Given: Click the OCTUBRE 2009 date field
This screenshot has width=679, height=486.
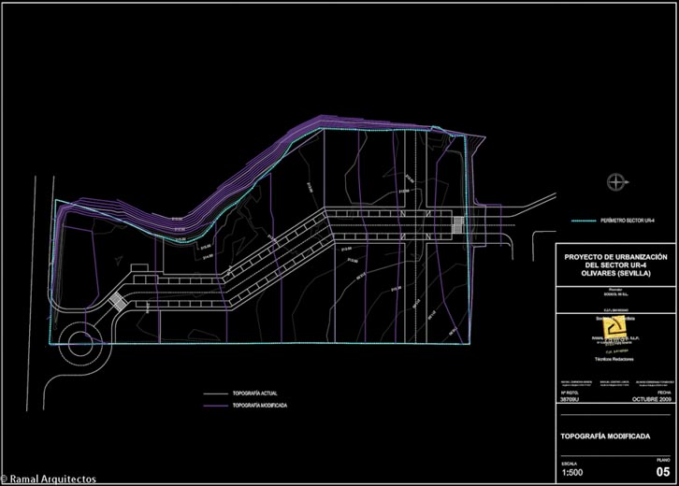Looking at the screenshot, I should (x=651, y=399).
